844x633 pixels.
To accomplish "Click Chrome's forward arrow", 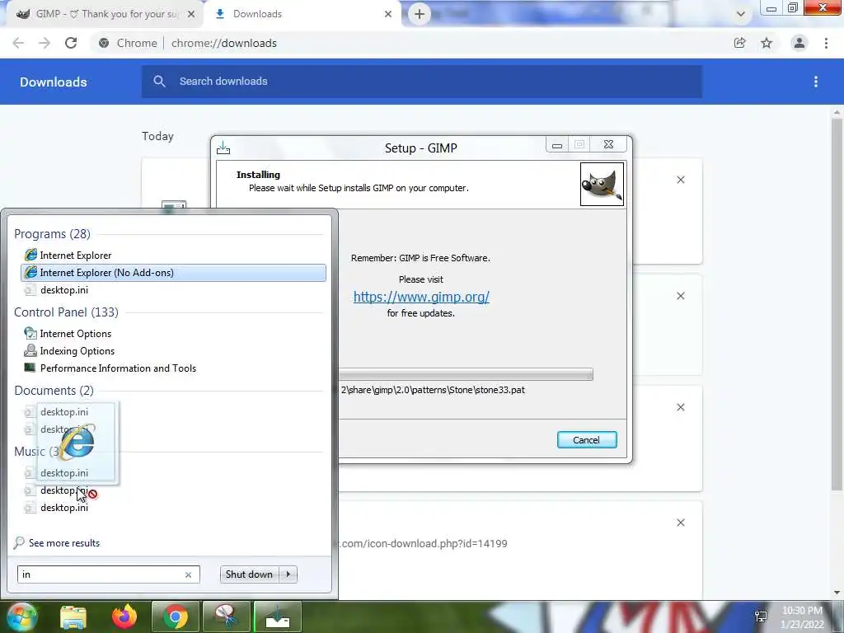I will click(45, 43).
